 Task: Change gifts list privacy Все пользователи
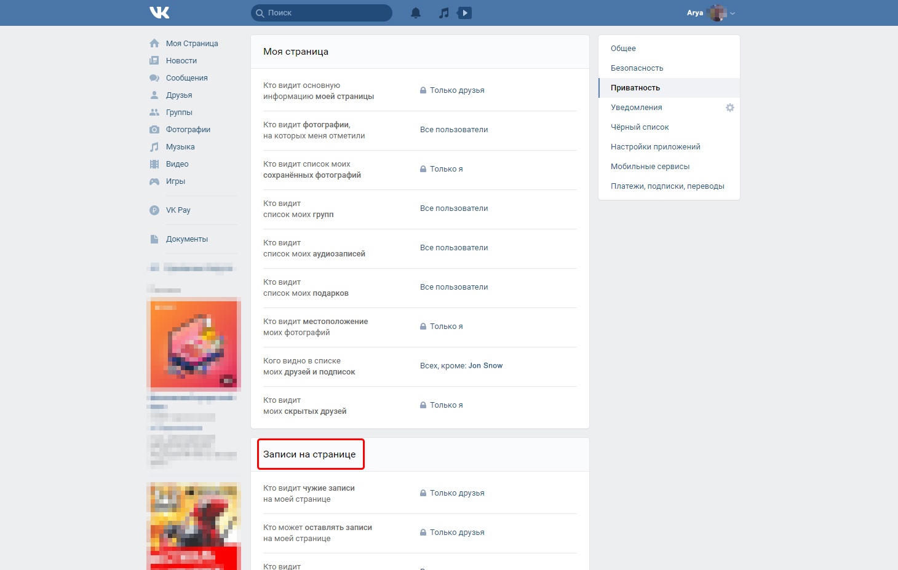[x=454, y=287]
